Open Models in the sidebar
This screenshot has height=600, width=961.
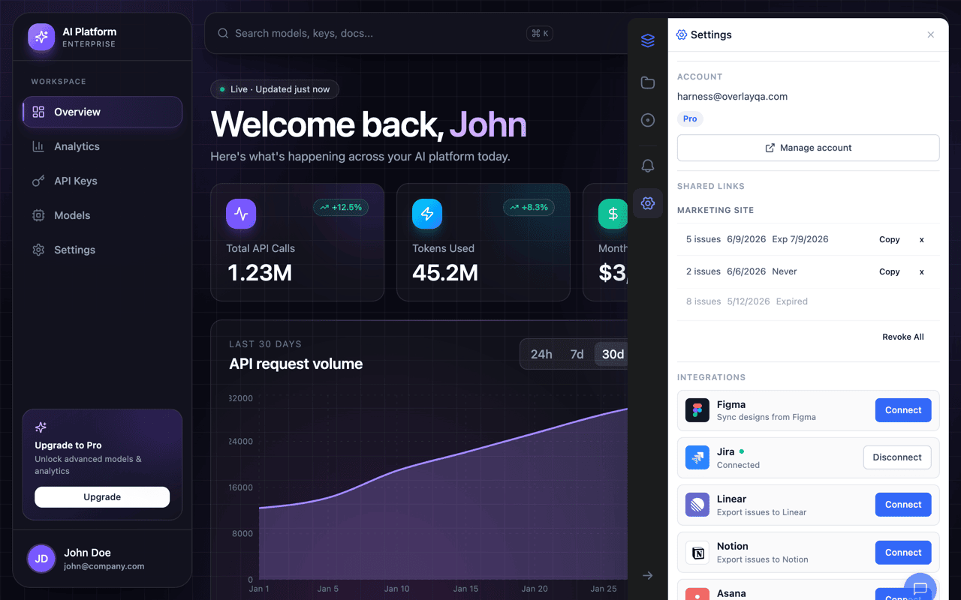[x=102, y=215]
